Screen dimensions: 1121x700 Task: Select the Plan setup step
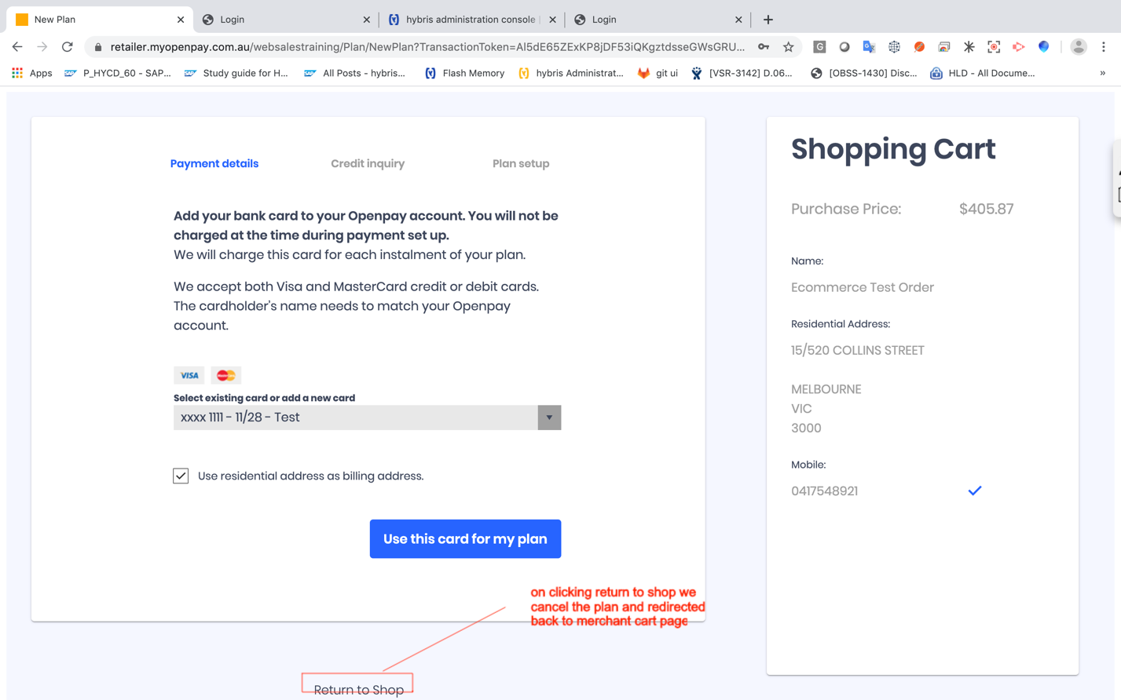tap(521, 164)
